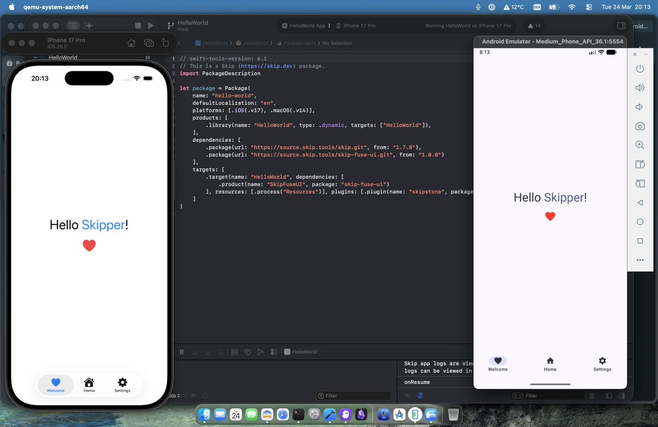Click code line with "hello-world" name
The width and height of the screenshot is (658, 427).
pyautogui.click(x=224, y=95)
